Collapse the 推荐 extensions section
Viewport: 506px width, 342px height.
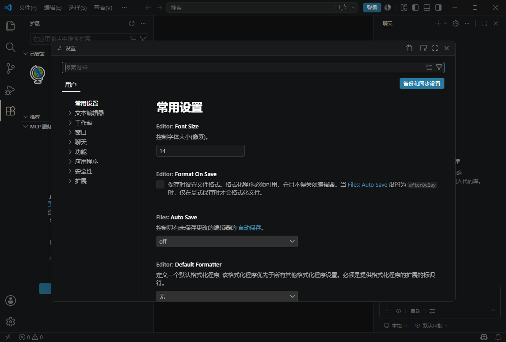pyautogui.click(x=26, y=117)
